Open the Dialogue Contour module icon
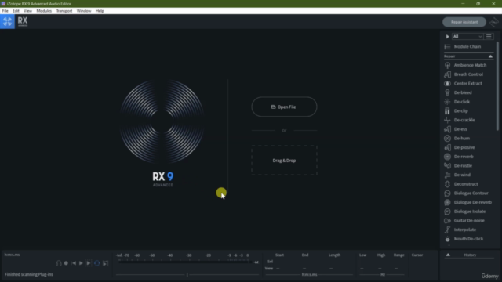 click(x=447, y=193)
